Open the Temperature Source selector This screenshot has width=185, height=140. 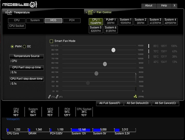(x=26, y=56)
